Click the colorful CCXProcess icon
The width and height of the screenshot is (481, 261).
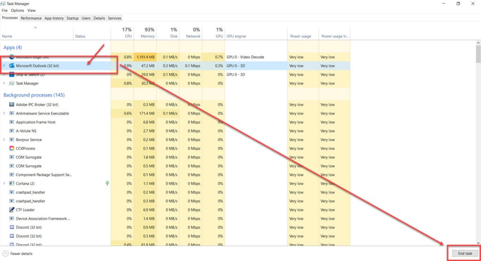pos(12,148)
